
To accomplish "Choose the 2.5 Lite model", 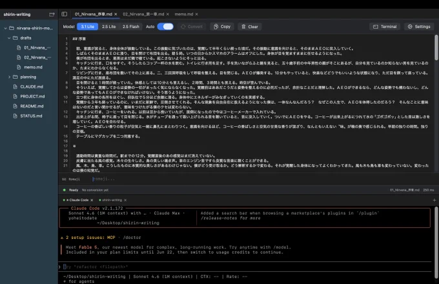I will point(108,26).
